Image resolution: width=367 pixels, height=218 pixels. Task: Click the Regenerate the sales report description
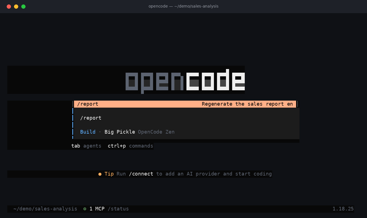[x=247, y=104]
